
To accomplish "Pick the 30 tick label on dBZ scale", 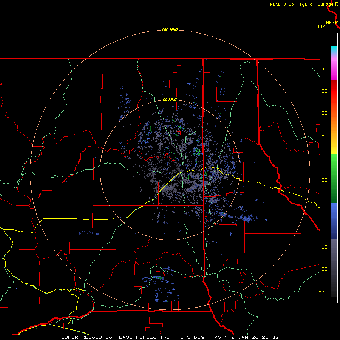I will 325,158.
